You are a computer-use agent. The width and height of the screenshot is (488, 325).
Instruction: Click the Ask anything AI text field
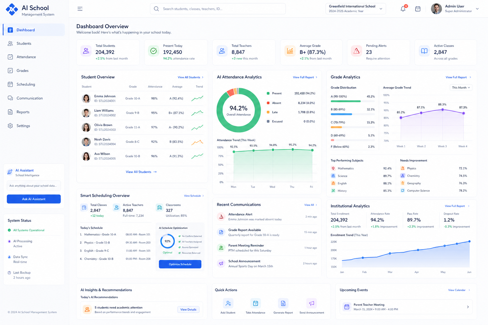[x=34, y=186]
